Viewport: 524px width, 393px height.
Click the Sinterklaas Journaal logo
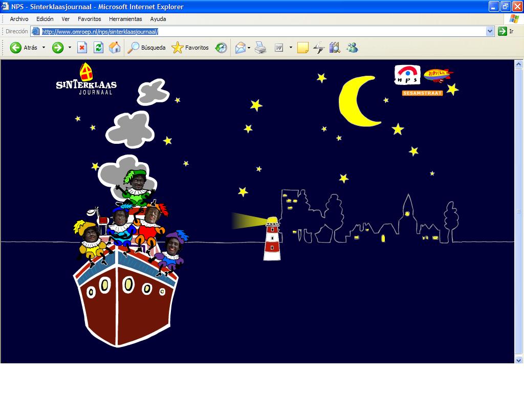point(86,79)
